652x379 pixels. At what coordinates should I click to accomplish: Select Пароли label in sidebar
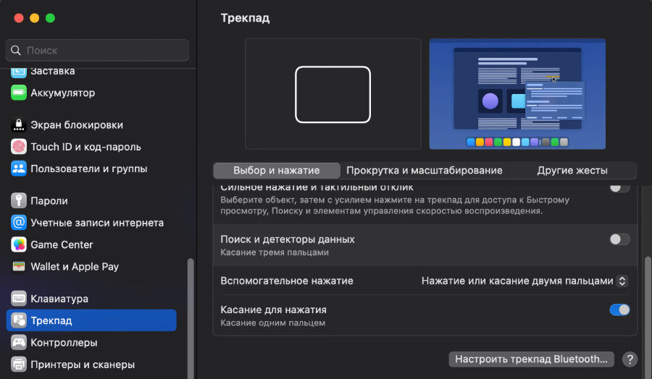pos(49,201)
